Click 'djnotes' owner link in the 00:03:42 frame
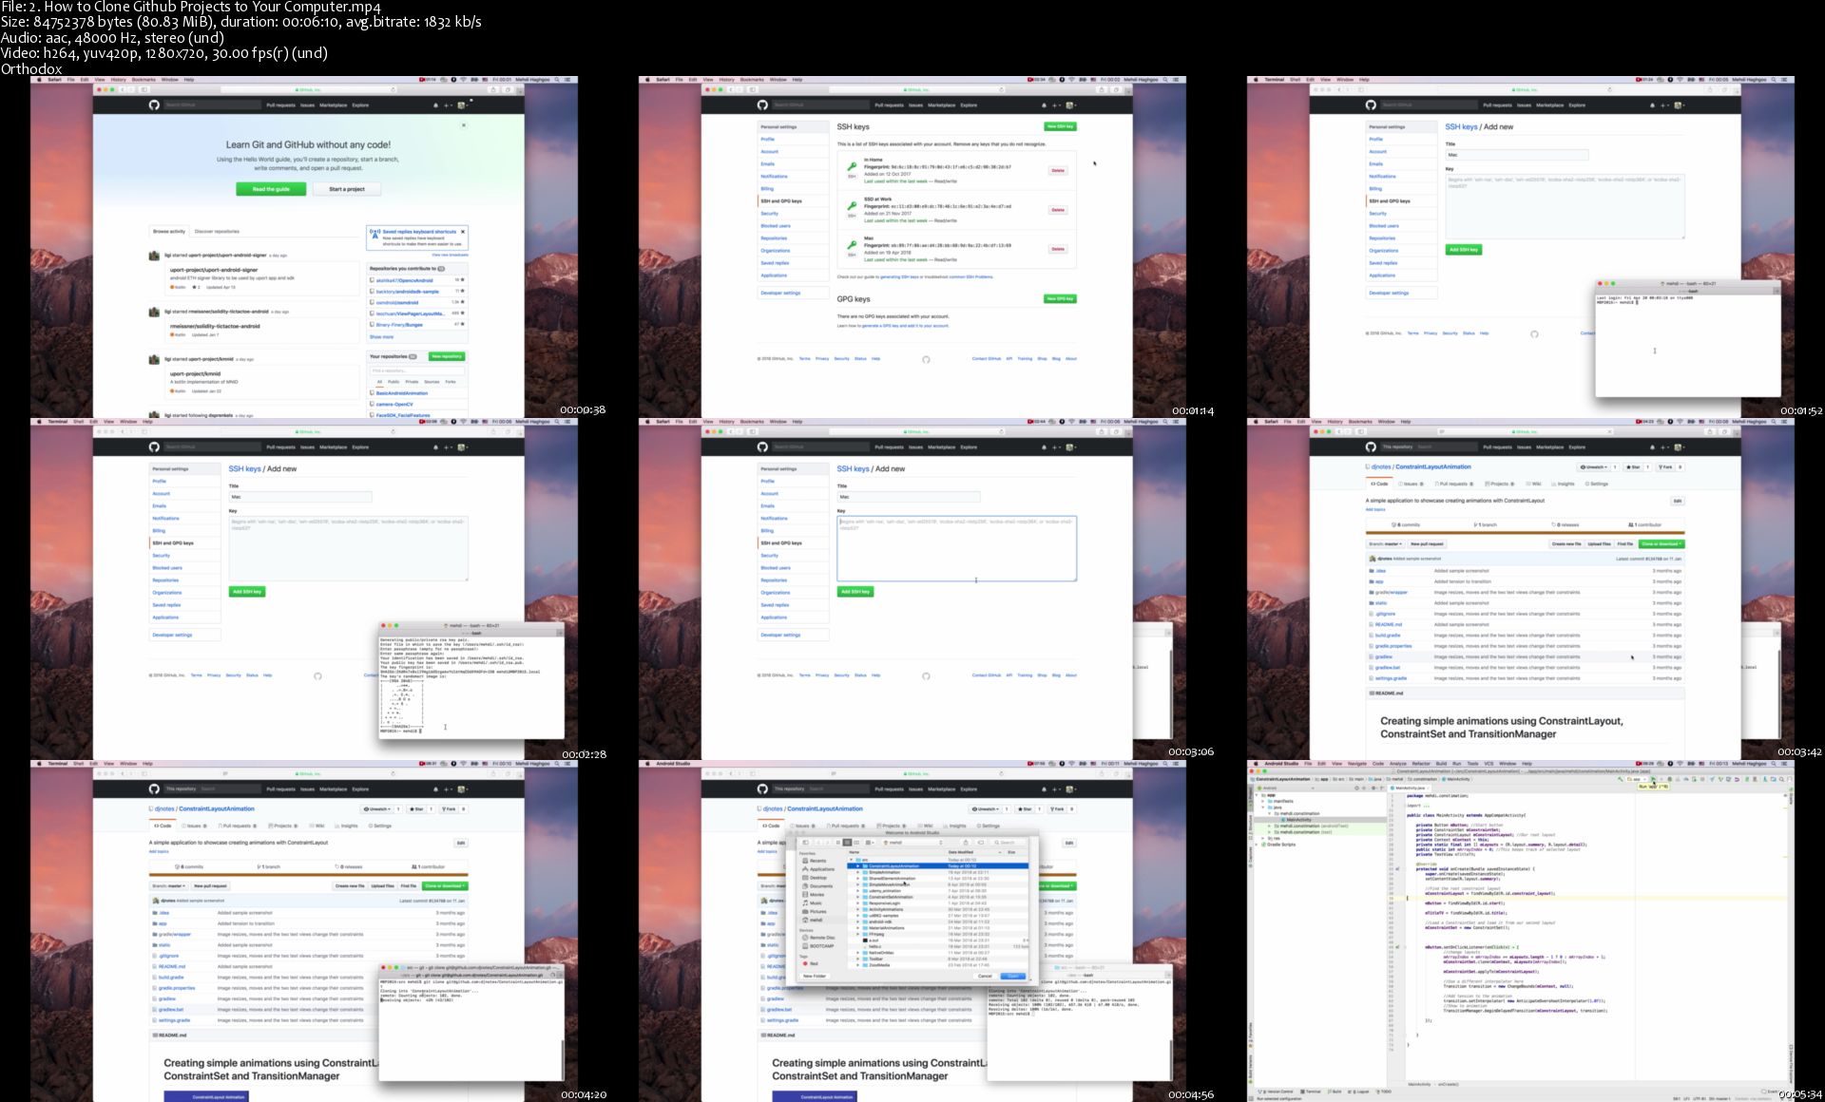The width and height of the screenshot is (1825, 1102). click(x=1381, y=466)
